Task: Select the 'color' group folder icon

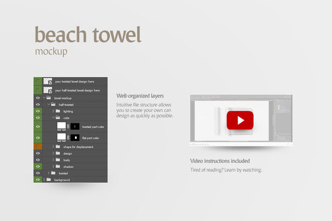Action: click(x=58, y=117)
